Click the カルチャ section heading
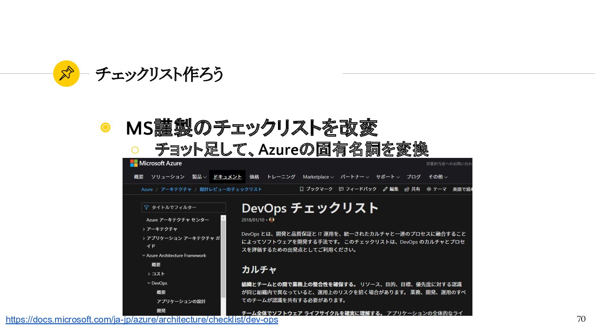595x334 pixels. click(x=259, y=270)
